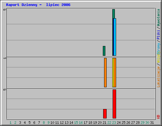
Task: Click day label "3" on the bottom axis
Action: click(20, 123)
